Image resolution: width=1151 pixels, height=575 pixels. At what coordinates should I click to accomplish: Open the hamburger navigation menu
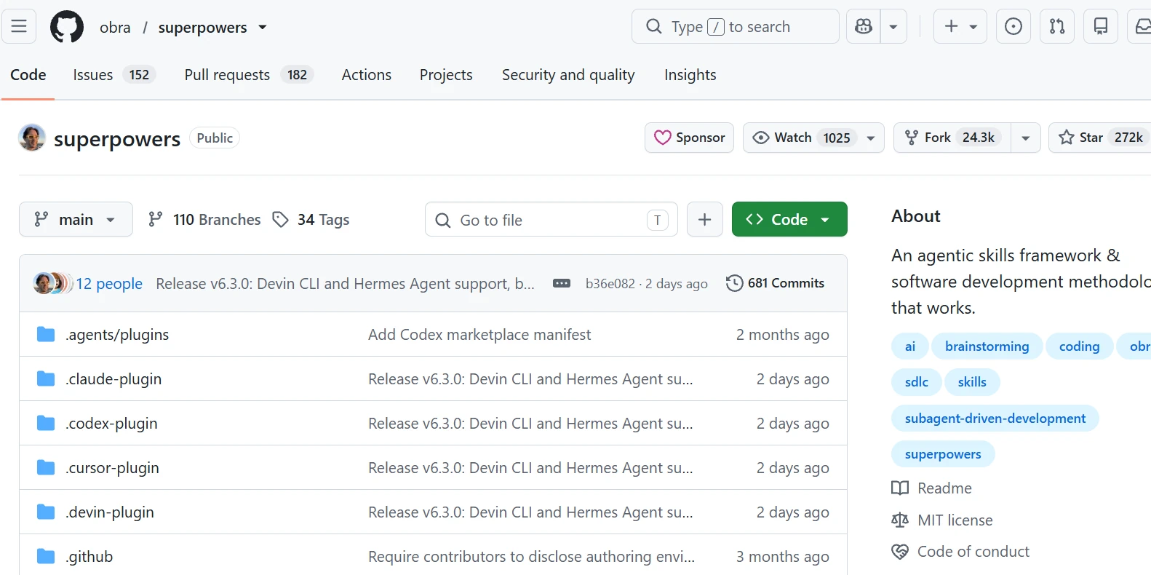19,27
